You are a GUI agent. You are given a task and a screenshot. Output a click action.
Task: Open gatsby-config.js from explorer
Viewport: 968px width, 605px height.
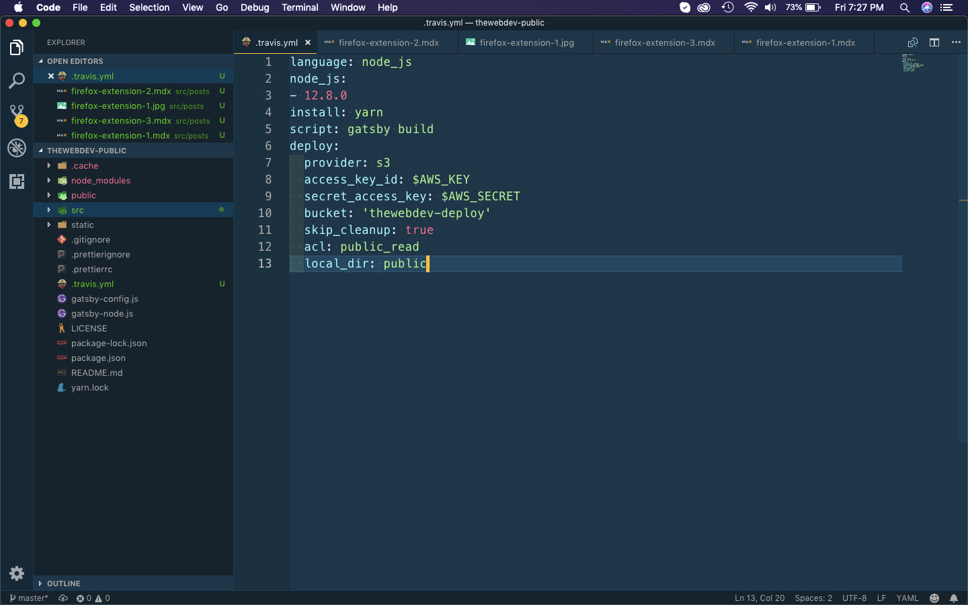133,298
